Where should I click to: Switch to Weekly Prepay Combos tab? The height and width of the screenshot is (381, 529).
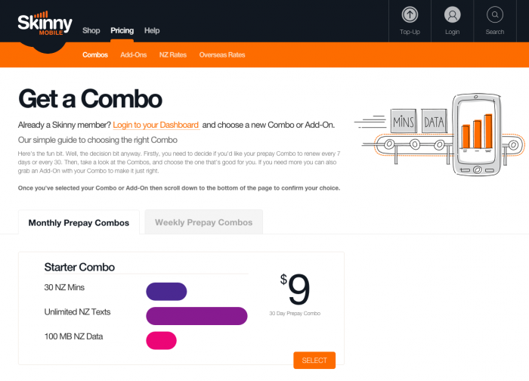pos(204,222)
